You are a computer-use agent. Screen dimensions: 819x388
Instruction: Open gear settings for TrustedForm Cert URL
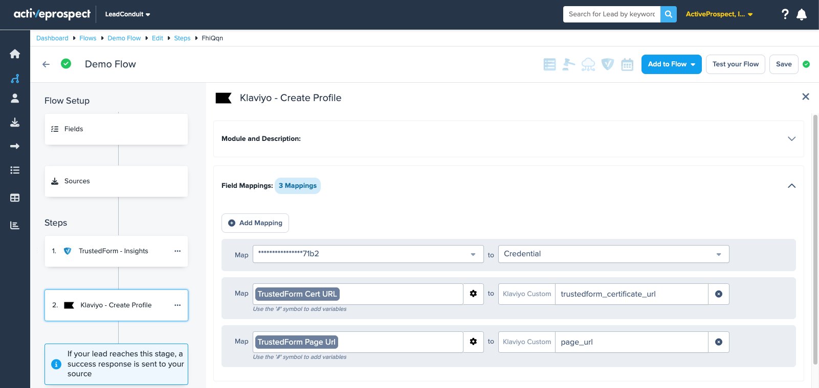(473, 294)
